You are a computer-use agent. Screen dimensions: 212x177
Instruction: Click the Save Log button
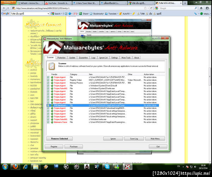pyautogui.click(x=134, y=139)
